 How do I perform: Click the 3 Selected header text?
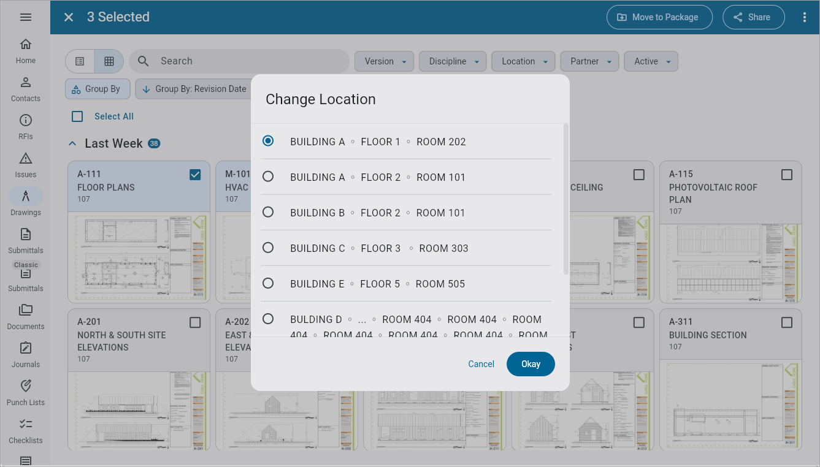(x=118, y=17)
